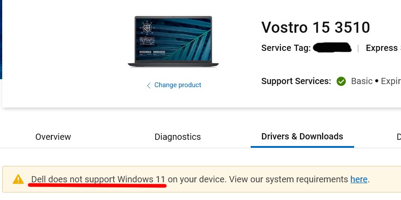Select the Drivers & Downloads tab
Screen dimensions: 401x200
click(302, 136)
